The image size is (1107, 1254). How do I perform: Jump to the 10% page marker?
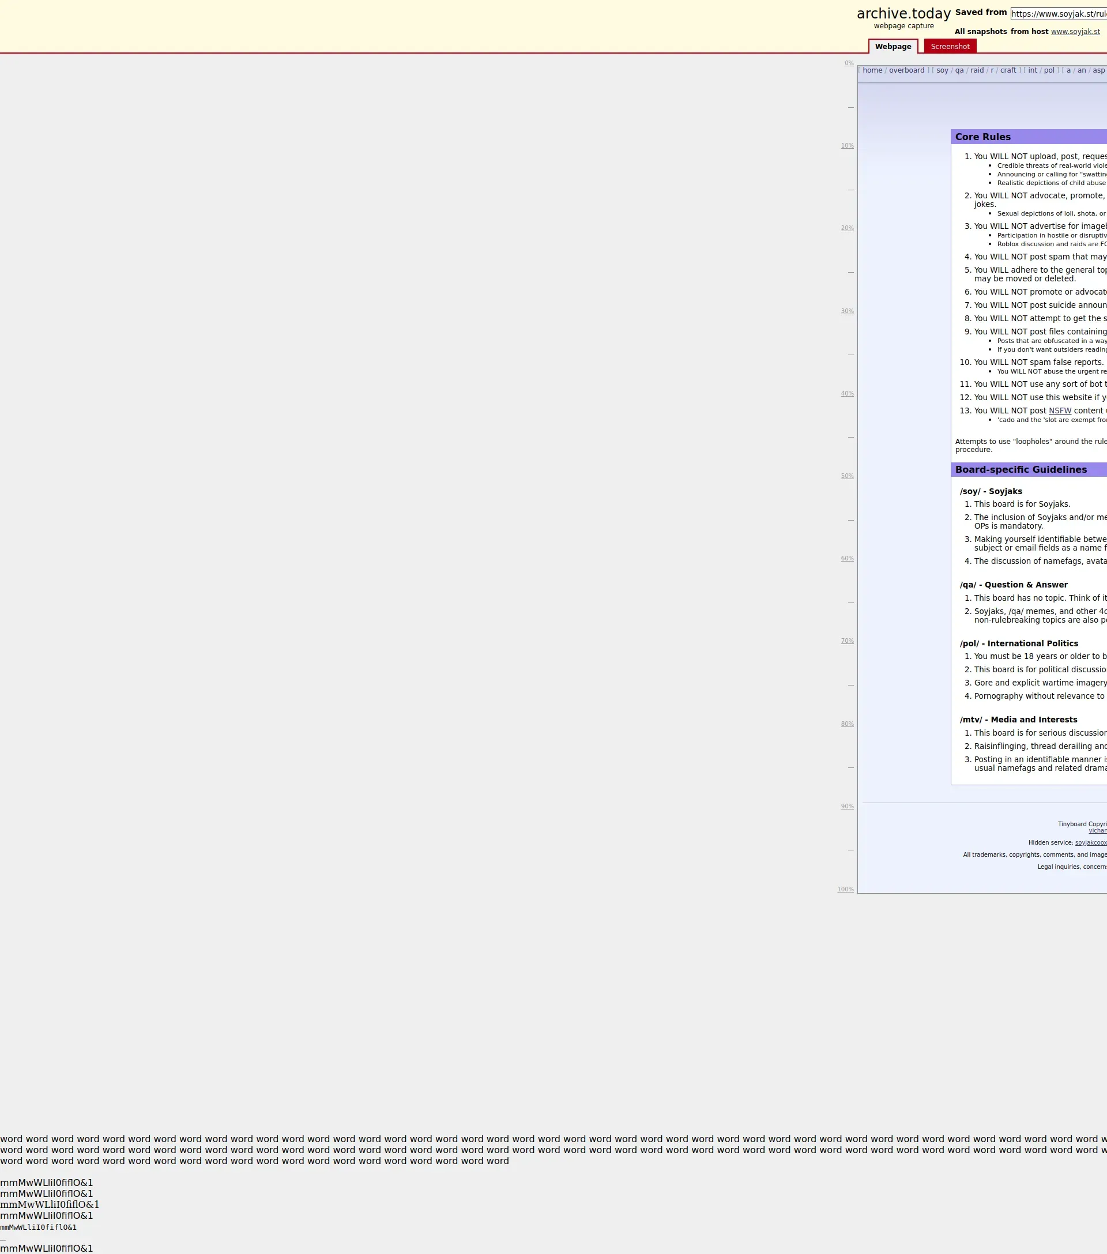(847, 146)
